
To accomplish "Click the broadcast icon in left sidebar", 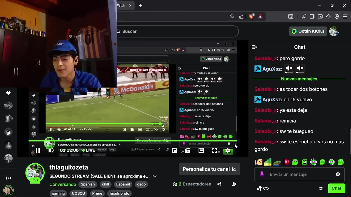I will click(x=9, y=178).
